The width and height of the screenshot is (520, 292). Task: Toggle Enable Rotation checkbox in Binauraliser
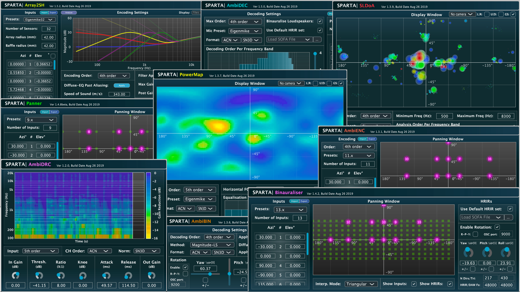497,227
